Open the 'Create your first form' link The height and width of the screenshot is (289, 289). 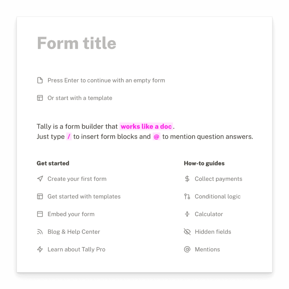coord(77,179)
